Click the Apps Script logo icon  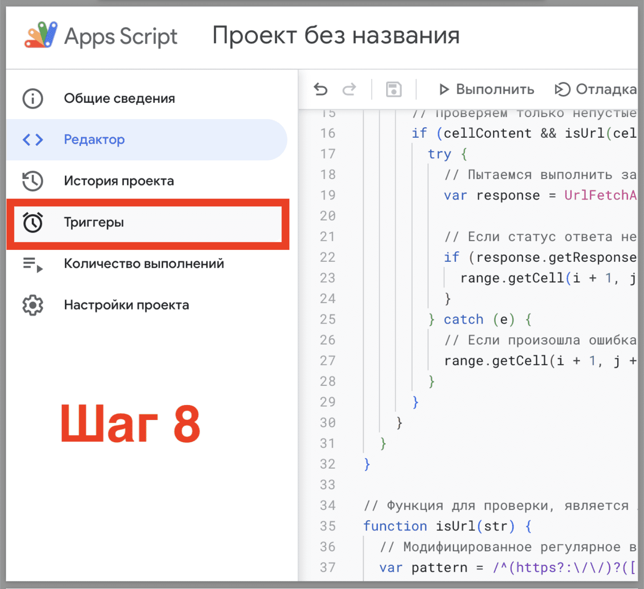[x=41, y=35]
